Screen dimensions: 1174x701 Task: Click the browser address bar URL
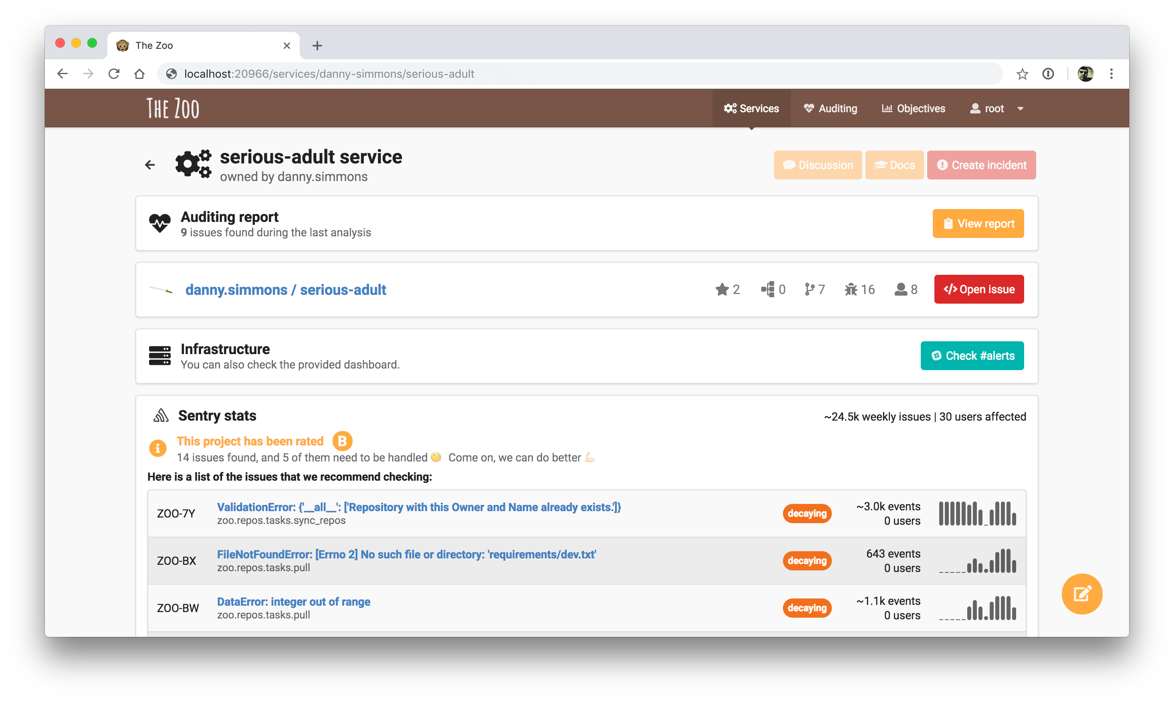(329, 74)
